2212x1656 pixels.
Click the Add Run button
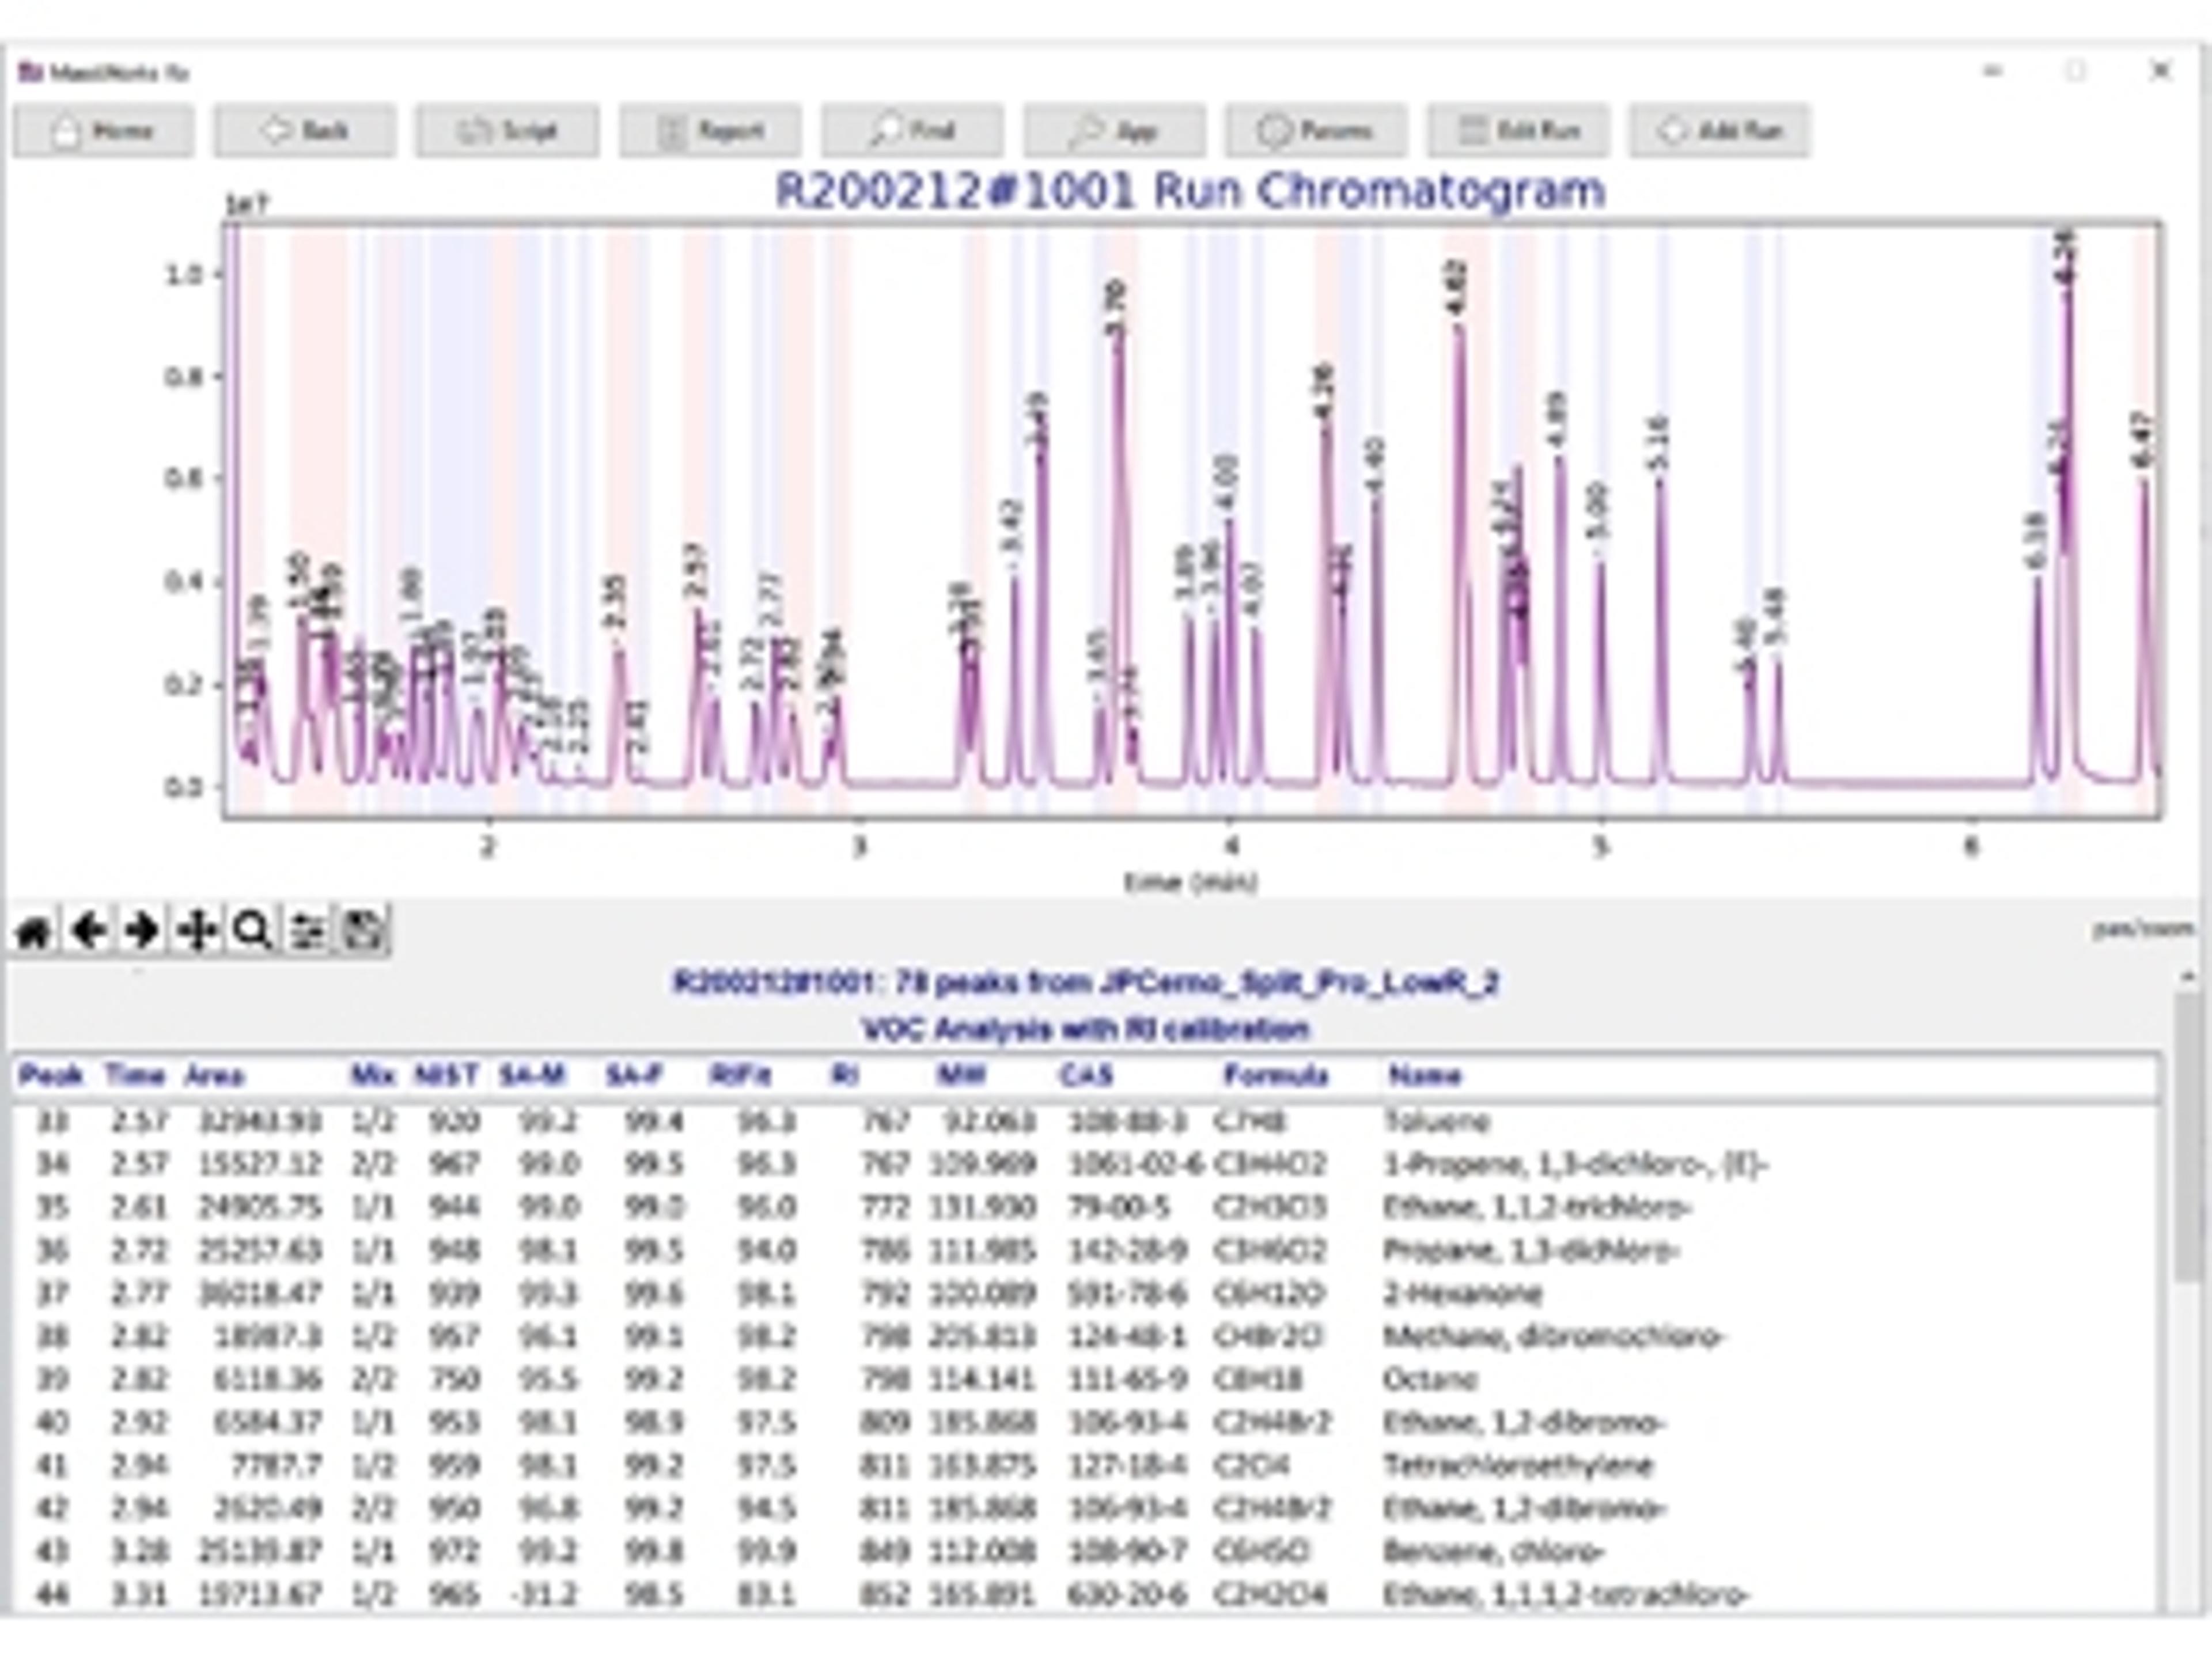click(x=1720, y=131)
